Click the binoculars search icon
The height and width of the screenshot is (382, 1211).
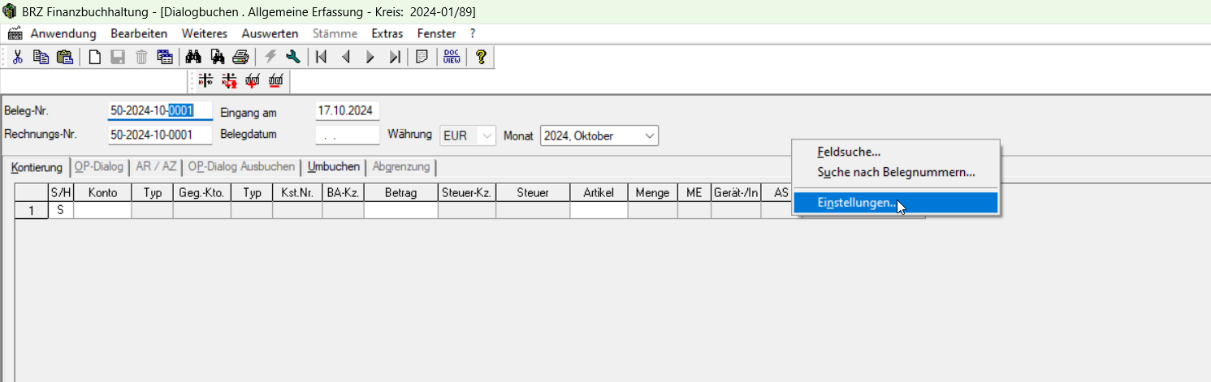click(x=193, y=57)
